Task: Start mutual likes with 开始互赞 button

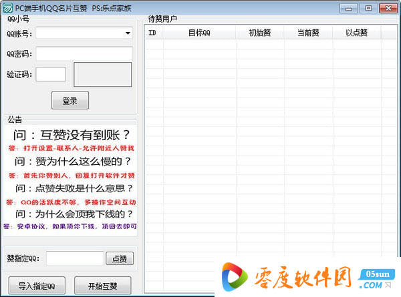Action: pyautogui.click(x=102, y=286)
